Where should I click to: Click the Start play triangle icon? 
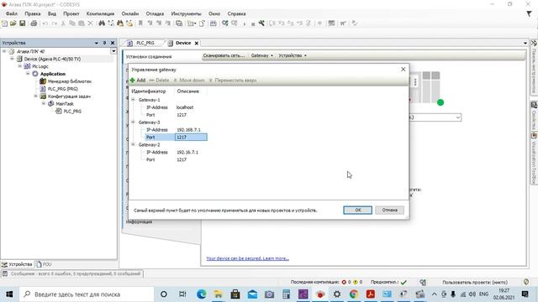(245, 23)
